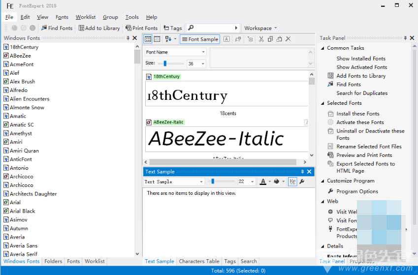This screenshot has width=418, height=275.
Task: Select Alex Brush in font list
Action: point(22,82)
